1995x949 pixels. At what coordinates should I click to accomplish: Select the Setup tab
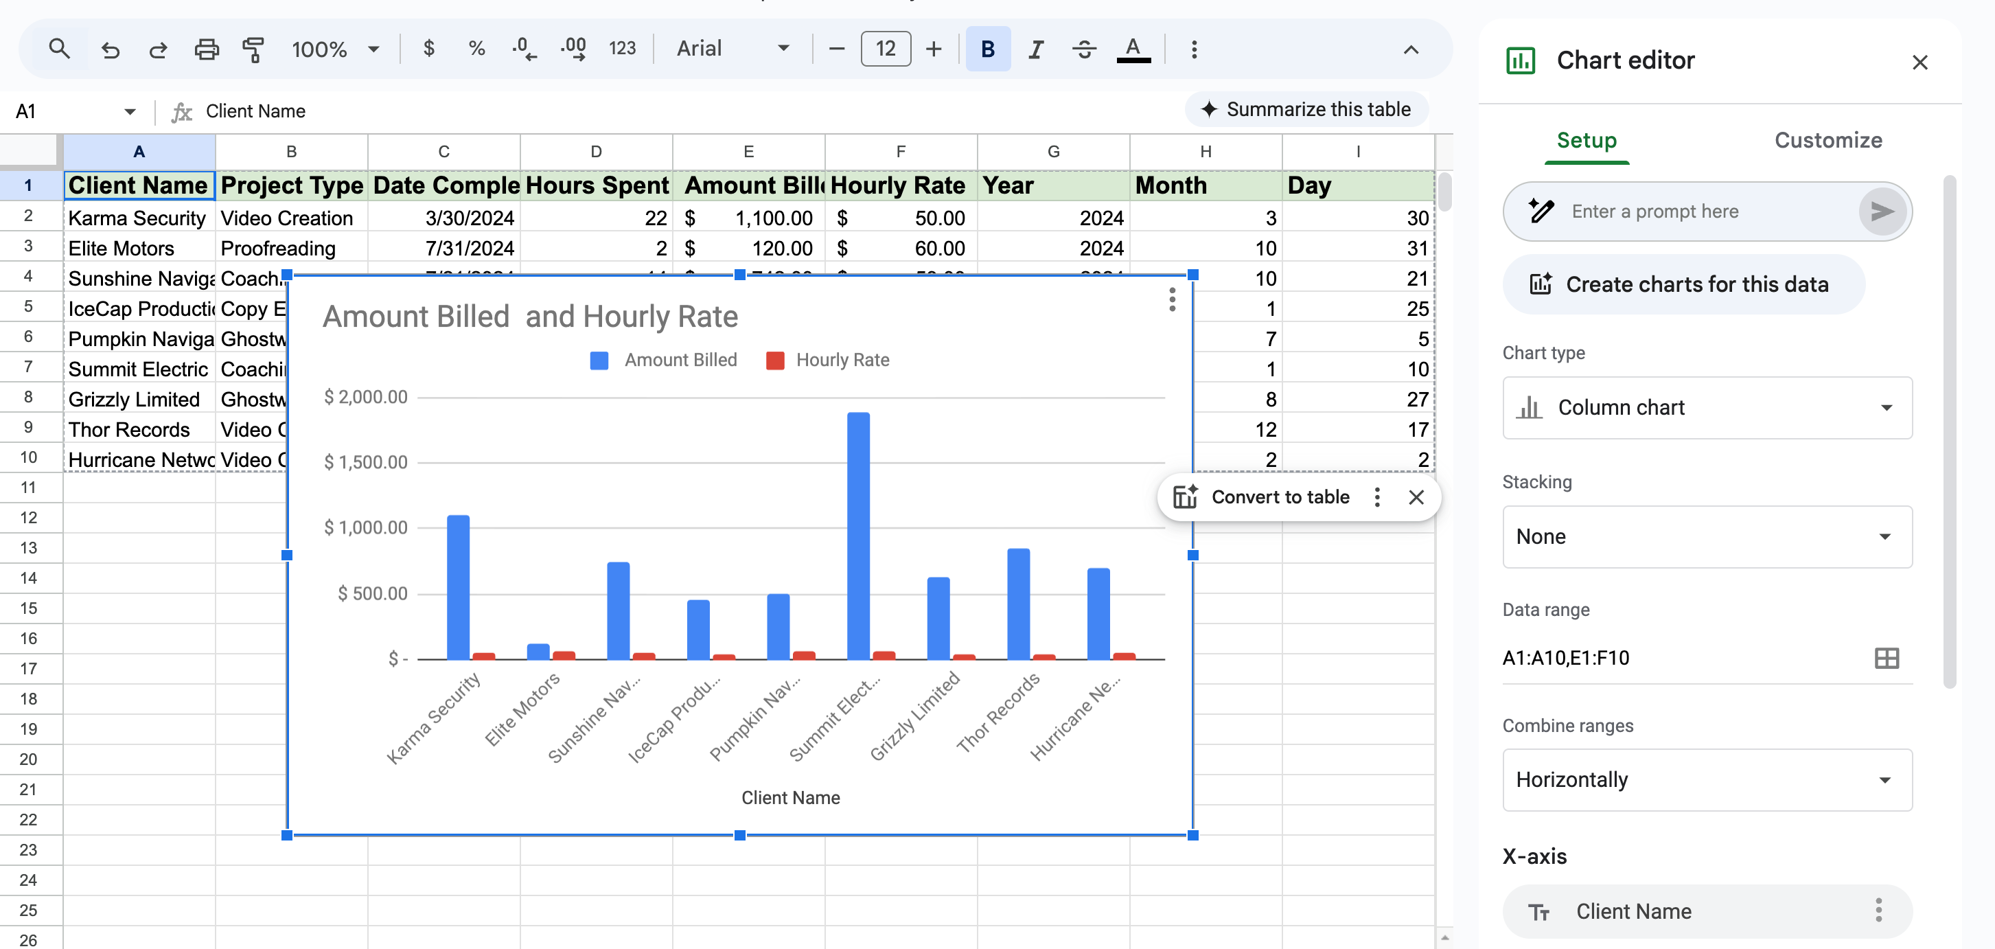[x=1586, y=140]
